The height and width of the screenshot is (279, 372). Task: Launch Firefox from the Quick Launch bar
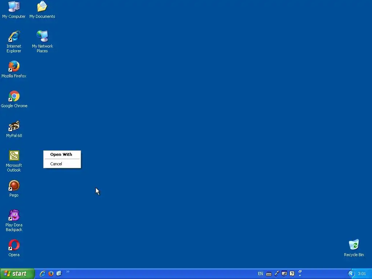tap(51, 274)
